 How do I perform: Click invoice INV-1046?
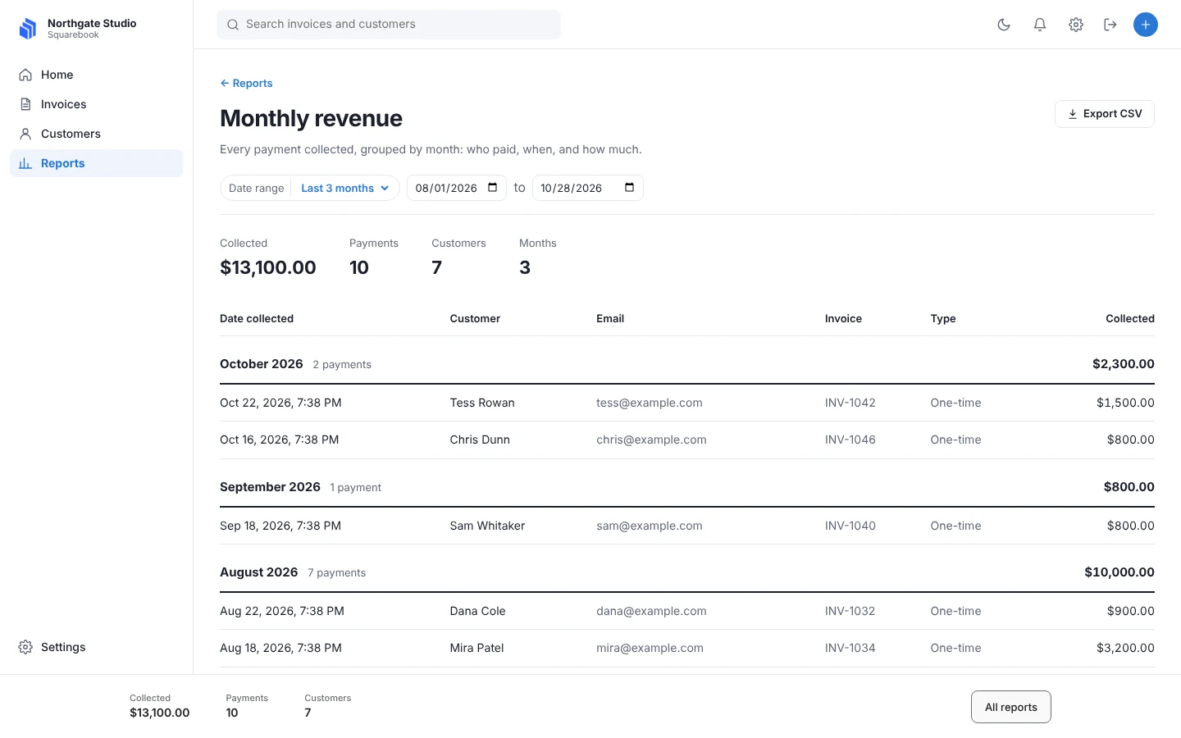coord(850,440)
